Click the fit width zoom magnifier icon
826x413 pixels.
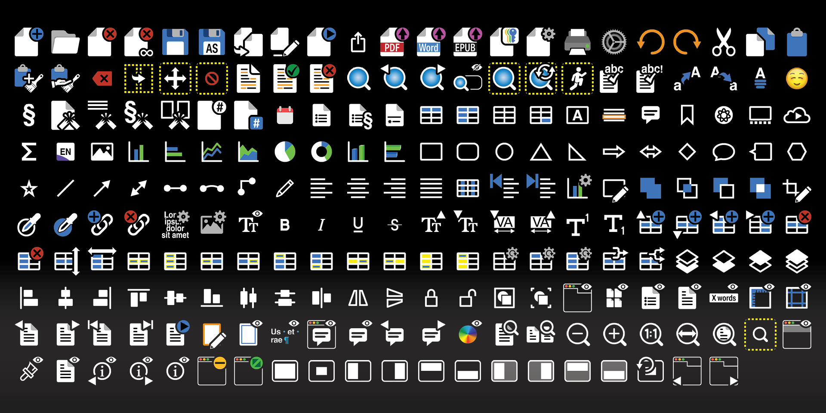[687, 335]
